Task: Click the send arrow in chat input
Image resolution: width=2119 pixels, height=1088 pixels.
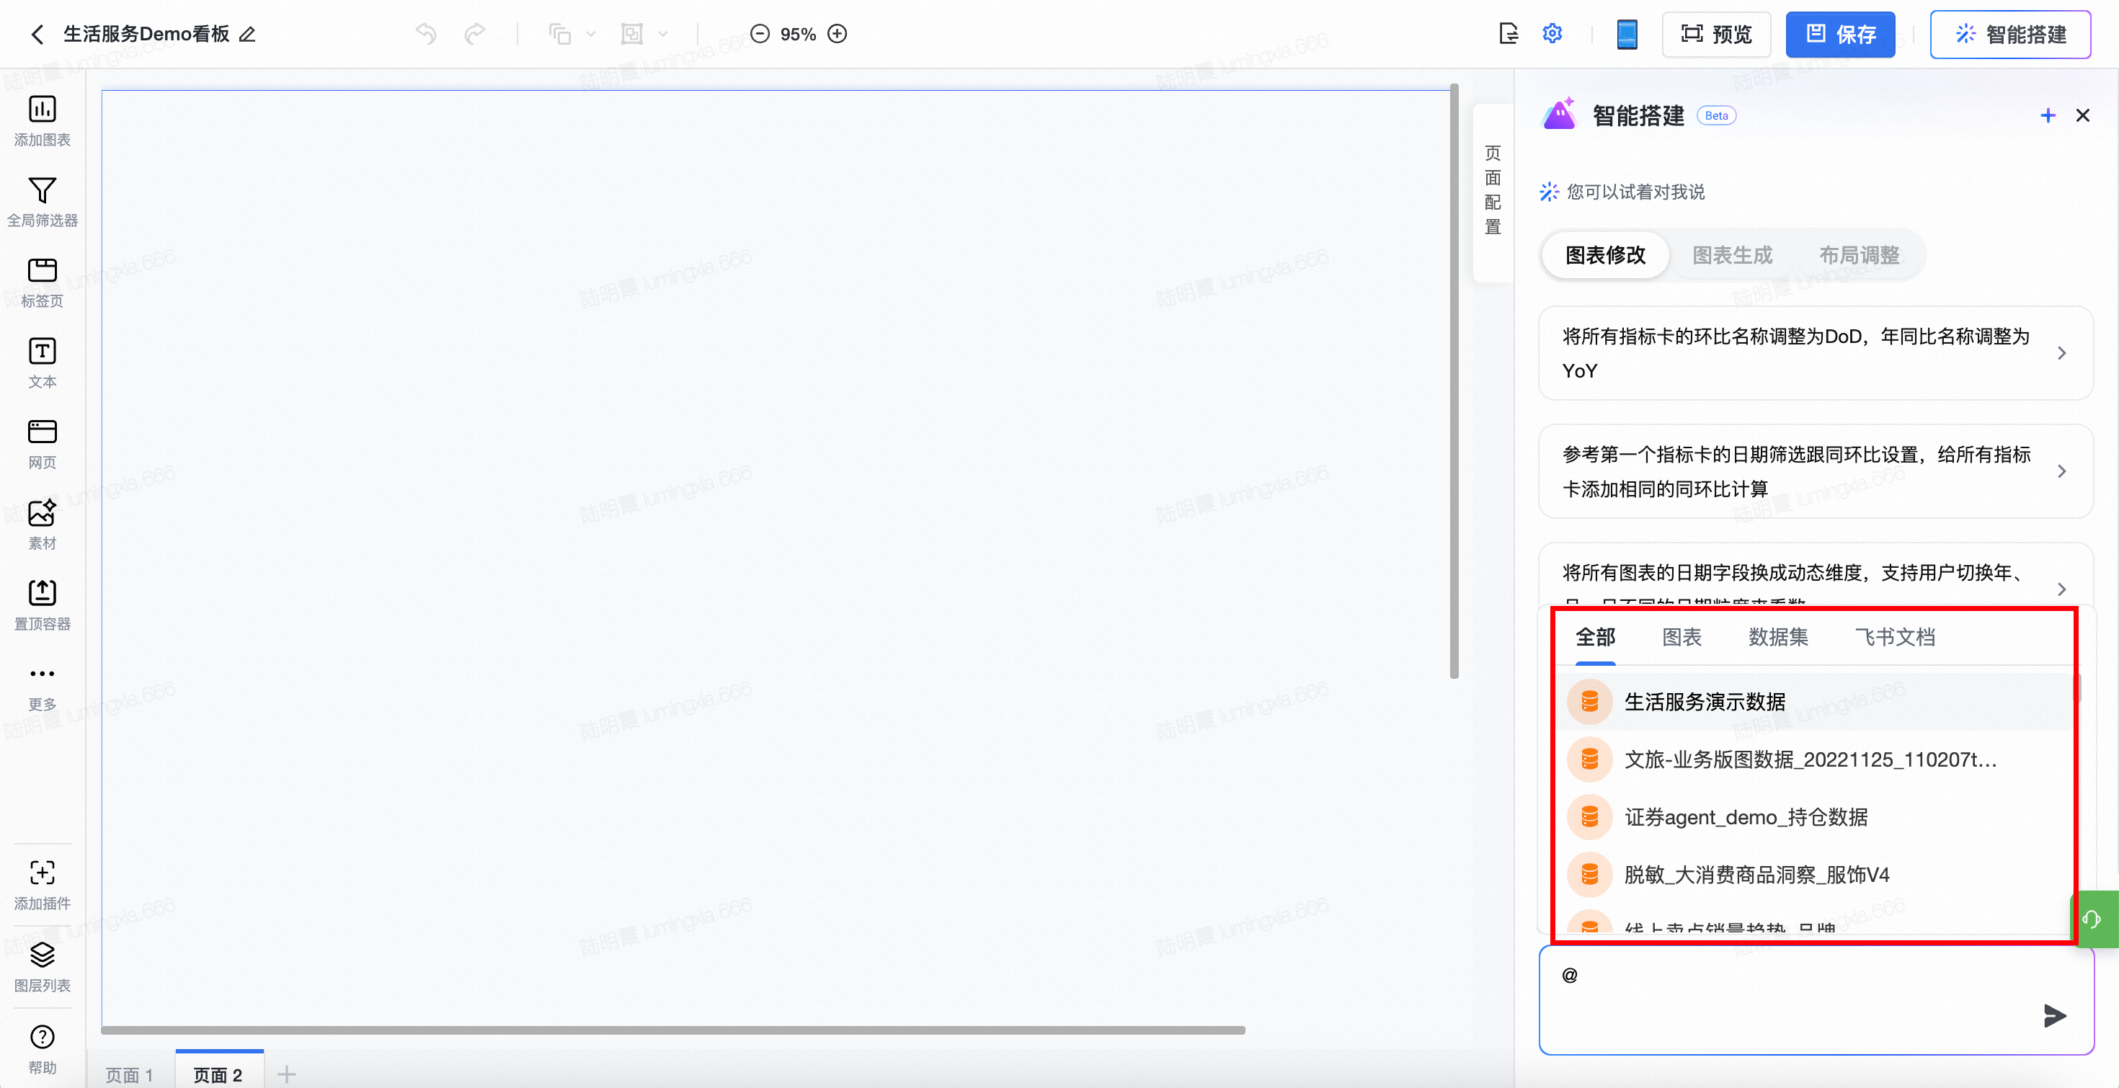Action: pos(2053,1016)
